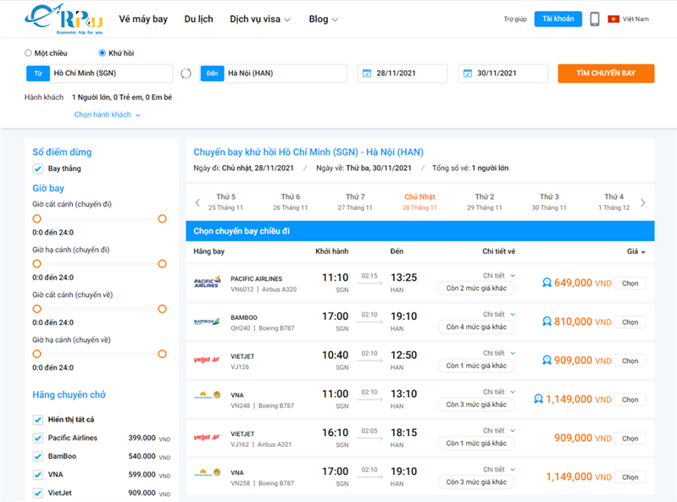Select Thứ 6 26 Tháng 11 date tab

pyautogui.click(x=291, y=201)
